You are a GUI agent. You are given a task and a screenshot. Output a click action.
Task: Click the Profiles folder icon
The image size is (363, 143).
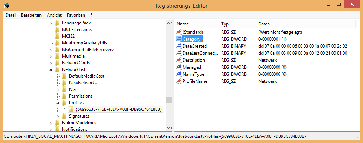point(64,103)
